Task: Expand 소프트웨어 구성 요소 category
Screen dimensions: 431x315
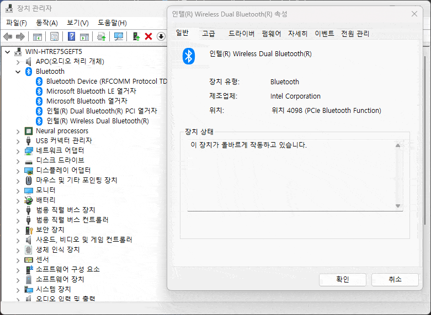Action: pos(18,270)
